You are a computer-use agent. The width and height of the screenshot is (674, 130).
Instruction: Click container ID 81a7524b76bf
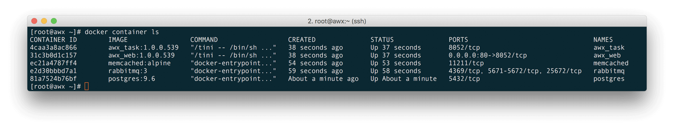click(53, 79)
